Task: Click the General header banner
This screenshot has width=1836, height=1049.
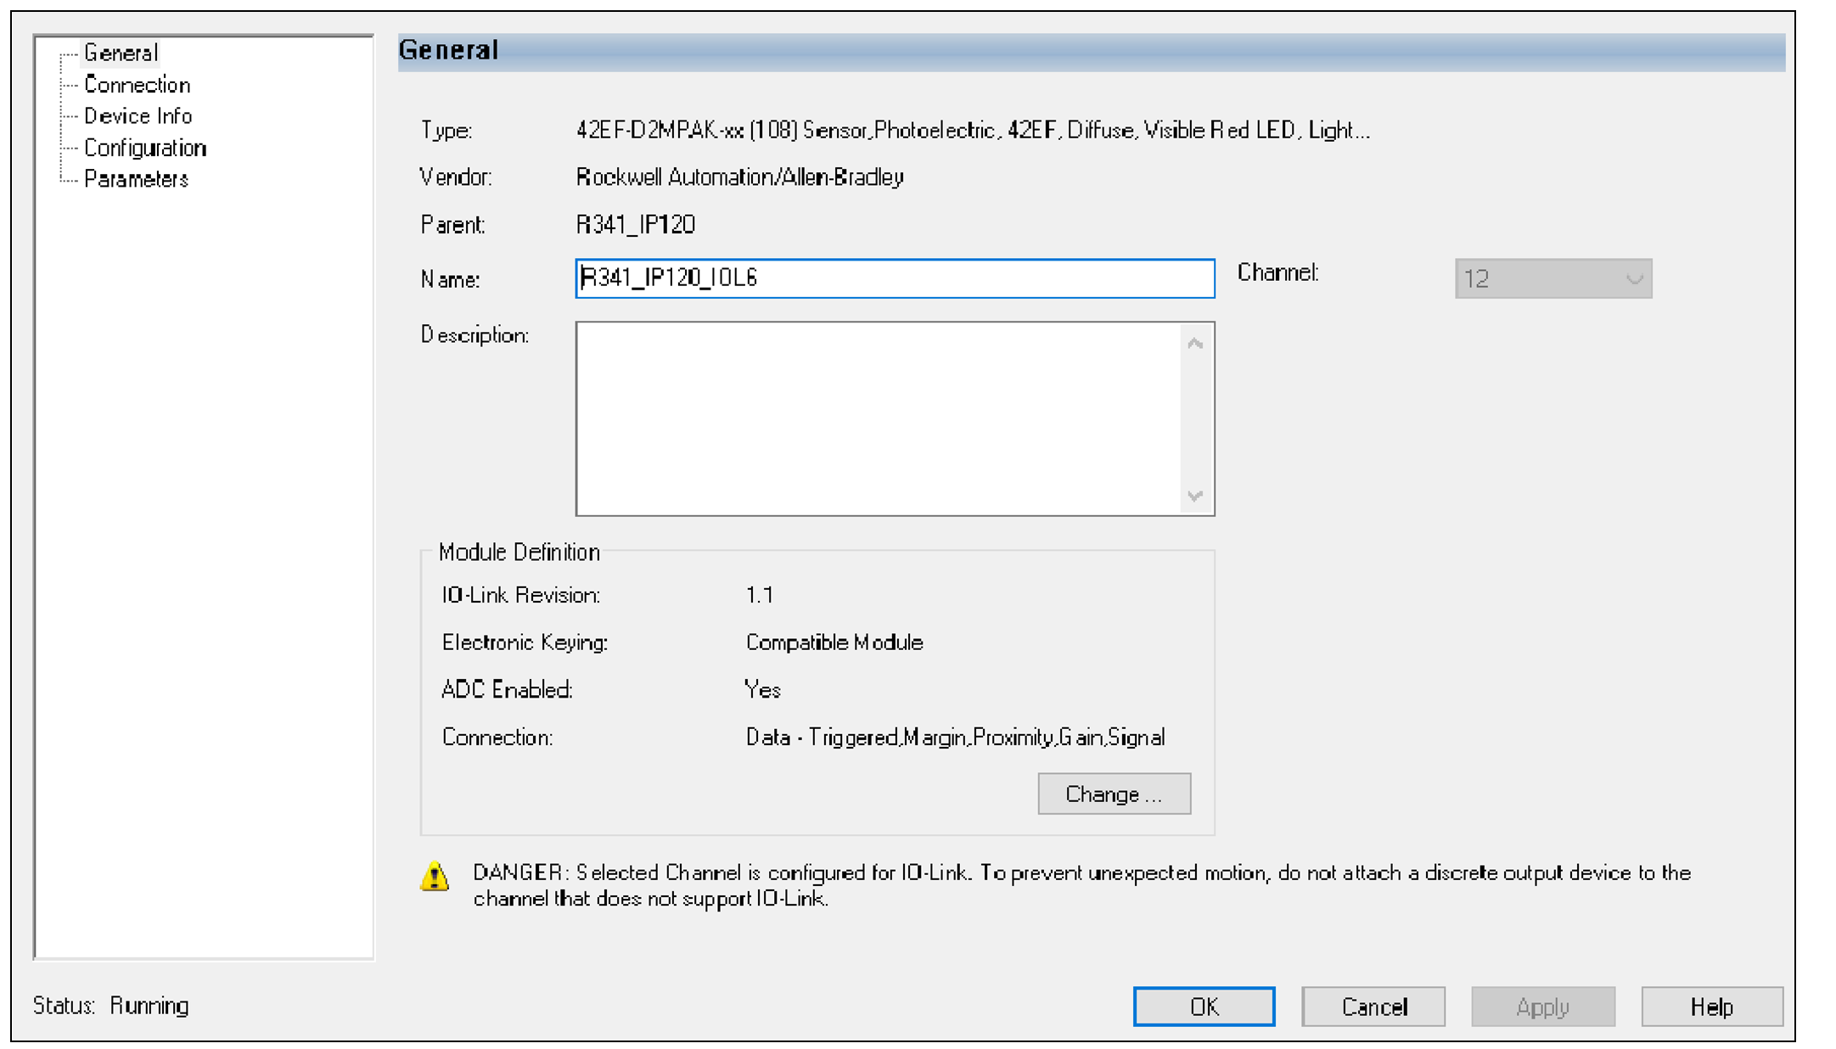Action: click(1091, 52)
